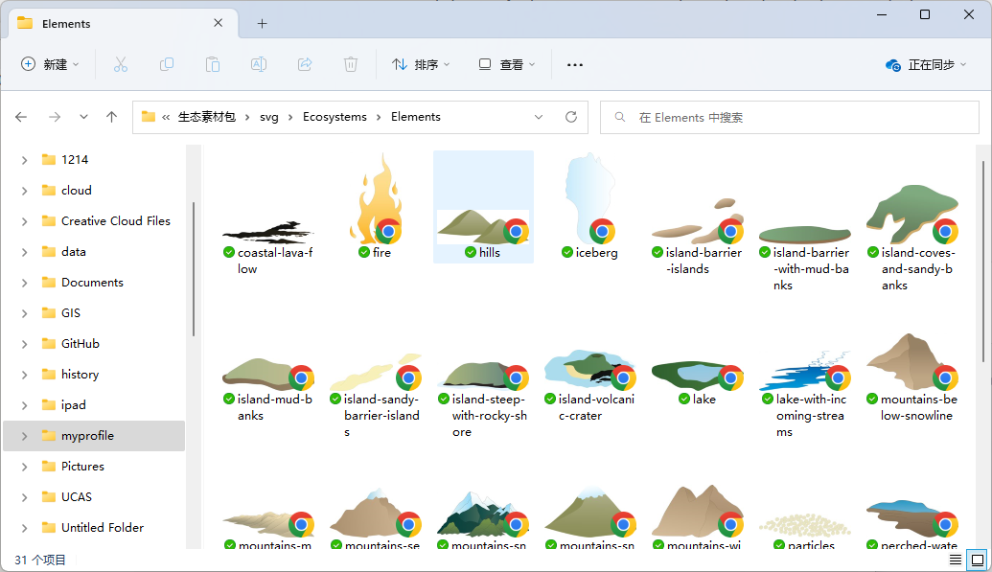The height and width of the screenshot is (572, 992).
Task: Select mountains-below-snowline file icon
Action: [911, 361]
